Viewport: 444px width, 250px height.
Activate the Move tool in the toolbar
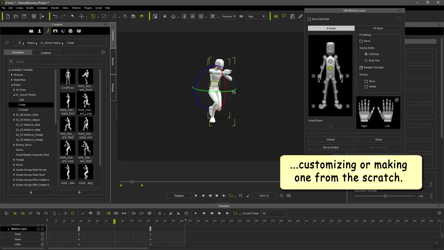pos(82,16)
